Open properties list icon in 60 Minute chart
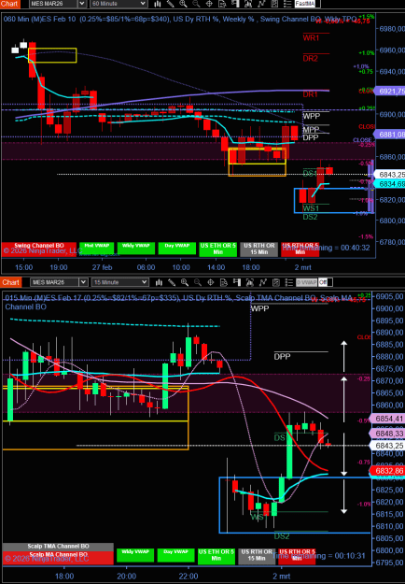Screen dimensions: 405x584 [287, 4]
